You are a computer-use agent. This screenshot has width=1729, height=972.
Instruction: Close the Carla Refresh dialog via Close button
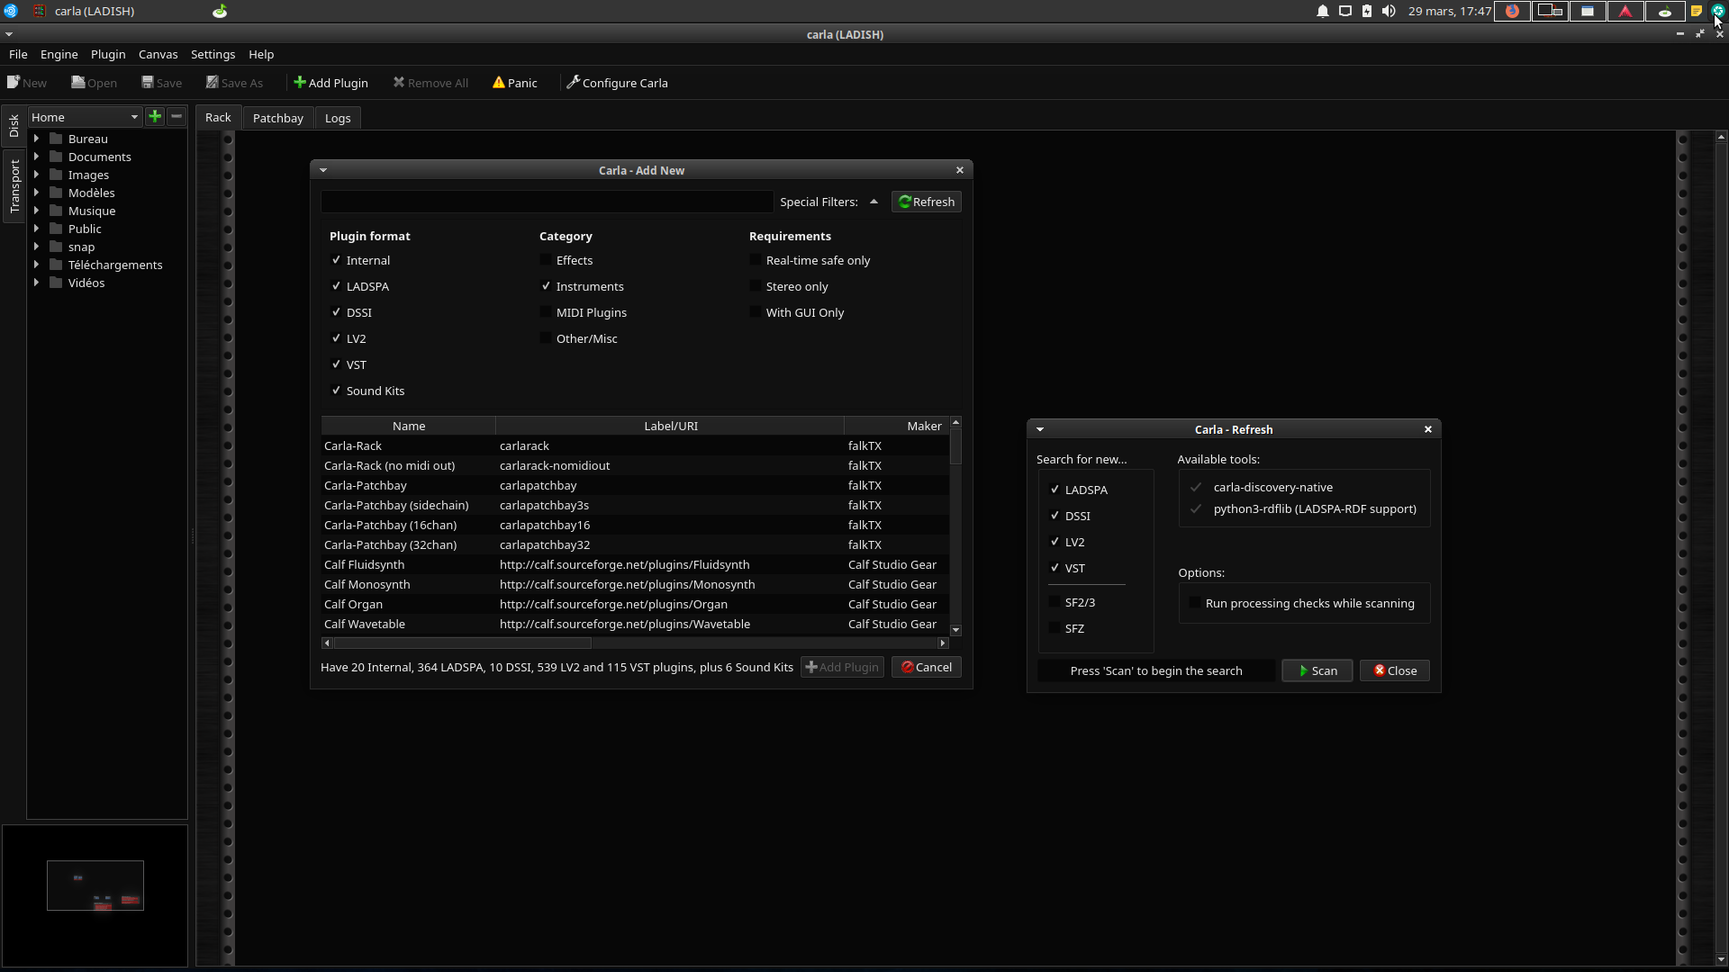(x=1394, y=670)
